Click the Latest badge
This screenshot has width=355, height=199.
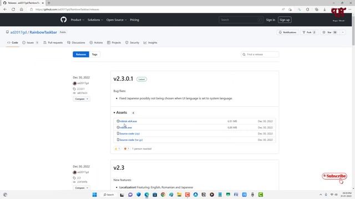141,79
